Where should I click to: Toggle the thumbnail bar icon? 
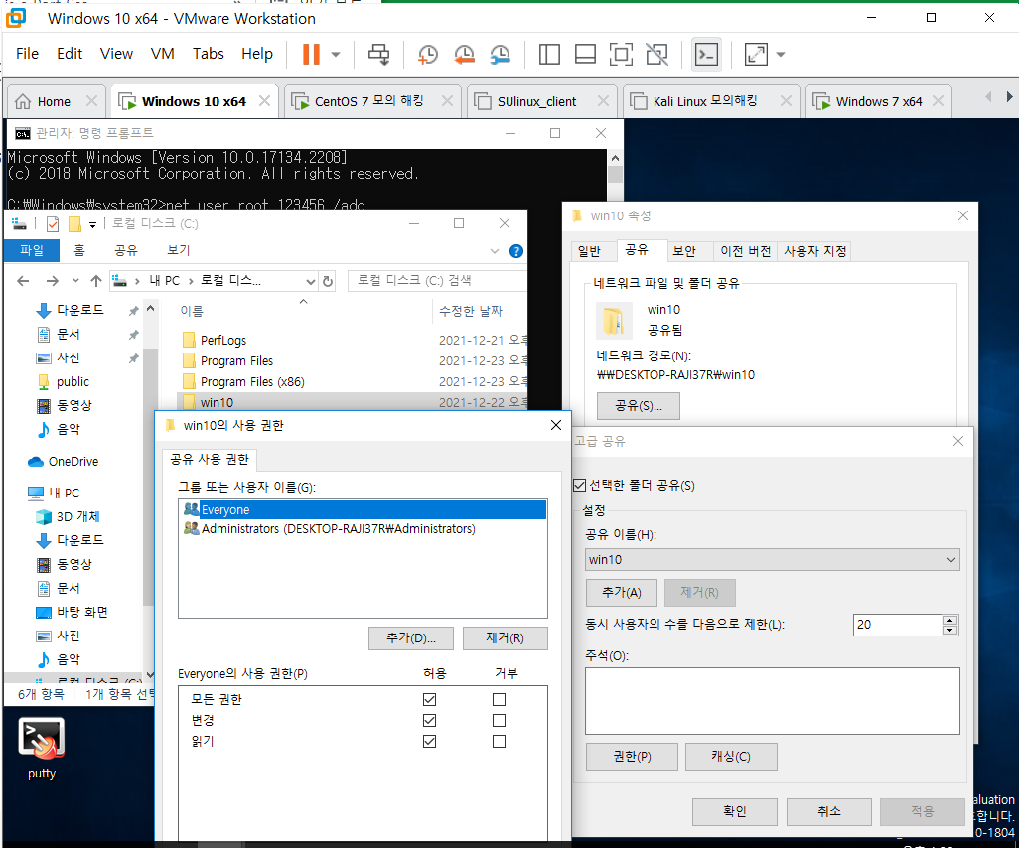[586, 54]
